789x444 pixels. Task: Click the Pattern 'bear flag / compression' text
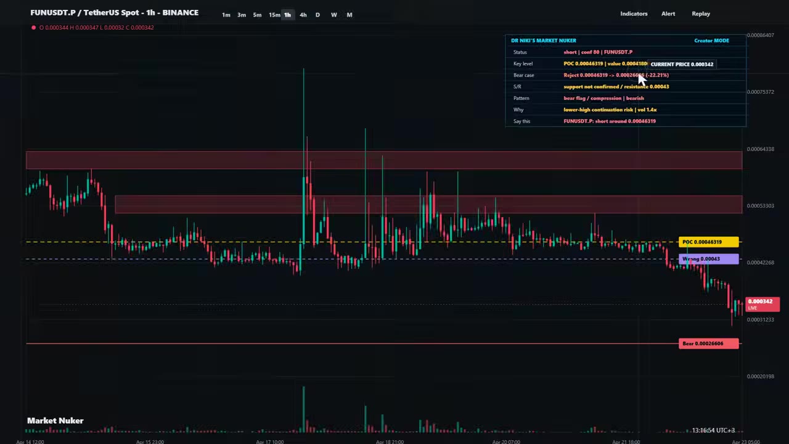pos(603,98)
